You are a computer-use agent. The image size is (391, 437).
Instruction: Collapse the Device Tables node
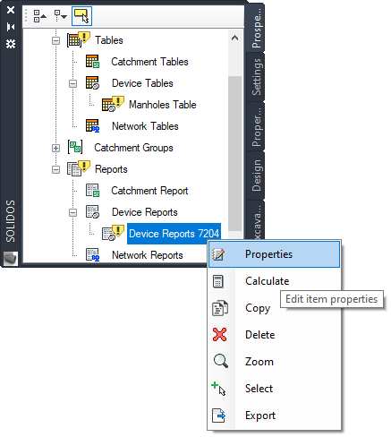pyautogui.click(x=72, y=83)
